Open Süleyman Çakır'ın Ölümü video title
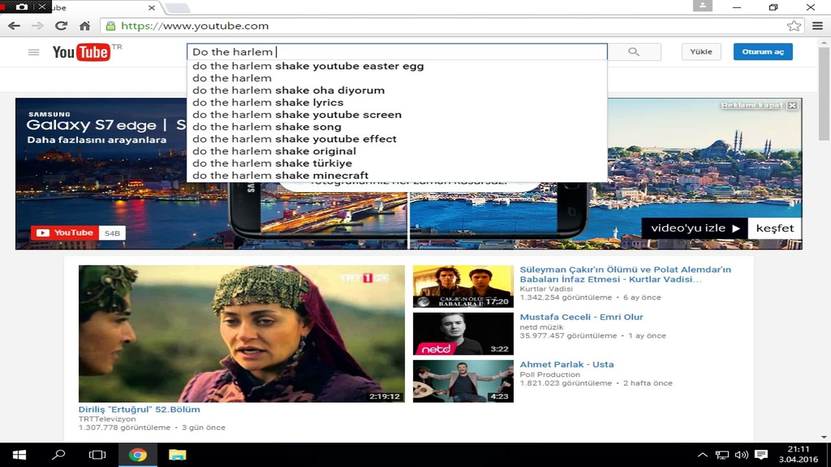Image resolution: width=831 pixels, height=467 pixels. [625, 274]
